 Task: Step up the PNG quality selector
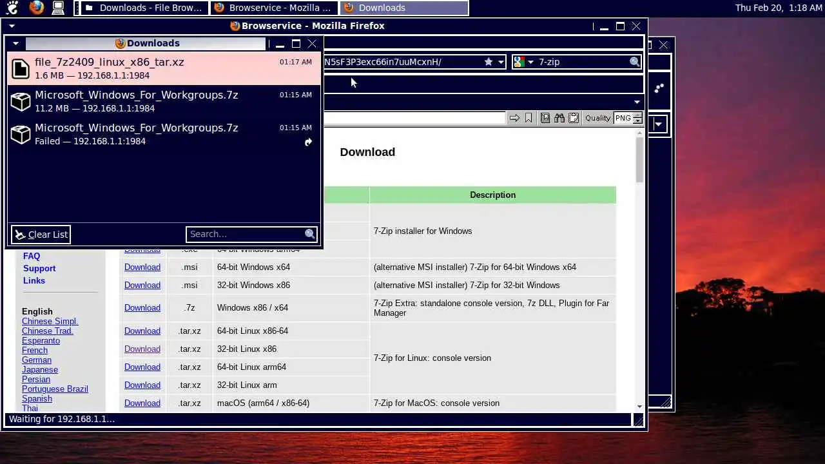pos(637,115)
